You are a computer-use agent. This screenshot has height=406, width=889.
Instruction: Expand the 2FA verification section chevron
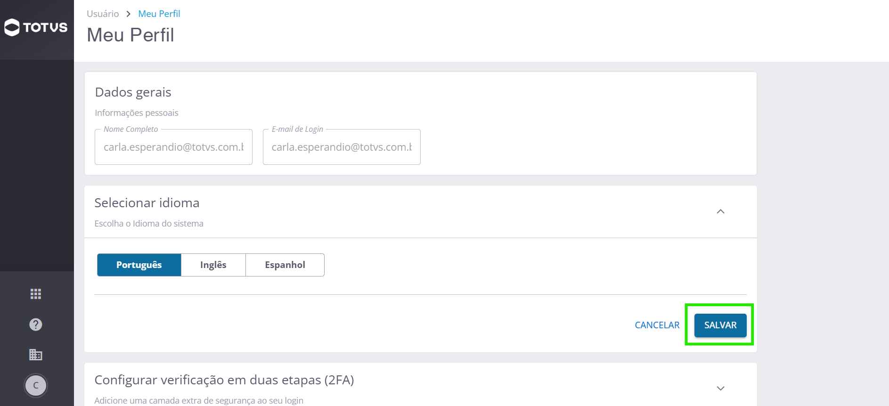click(720, 389)
